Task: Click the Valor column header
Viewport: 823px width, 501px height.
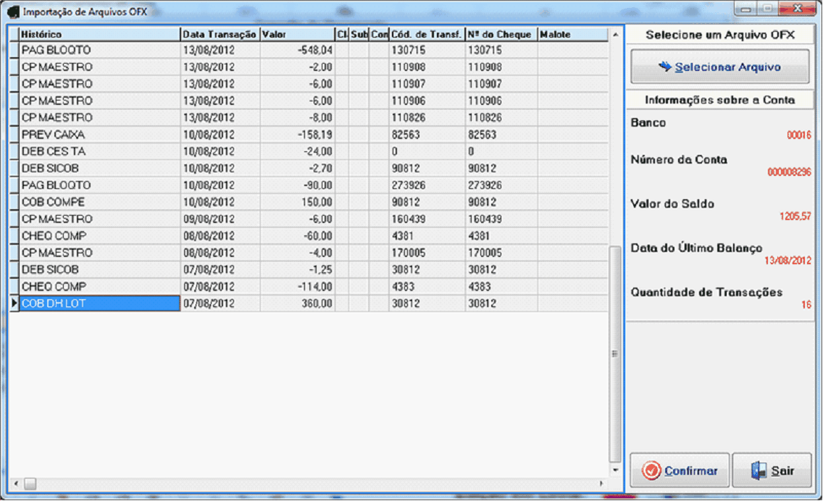Action: pyautogui.click(x=297, y=34)
